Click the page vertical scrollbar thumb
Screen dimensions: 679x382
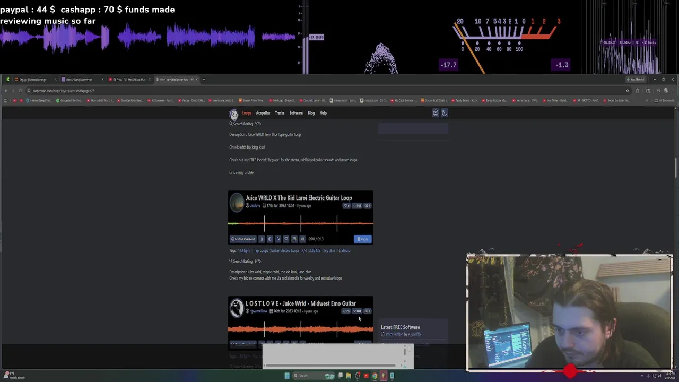point(676,168)
